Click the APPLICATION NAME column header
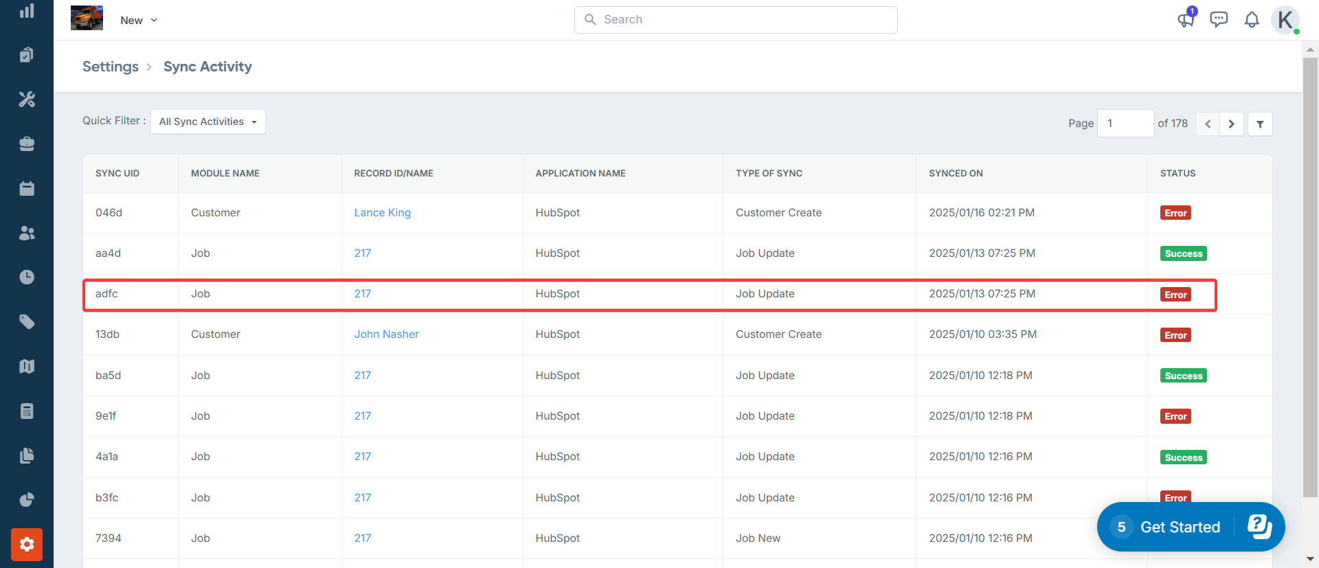This screenshot has width=1319, height=568. tap(580, 174)
